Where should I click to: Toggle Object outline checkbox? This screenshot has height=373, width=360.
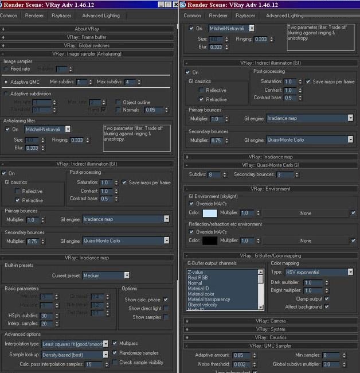pos(118,102)
